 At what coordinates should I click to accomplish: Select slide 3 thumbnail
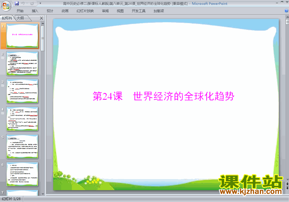(x=22, y=91)
